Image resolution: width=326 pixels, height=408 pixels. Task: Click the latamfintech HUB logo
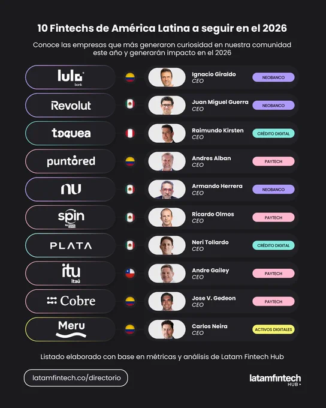[x=275, y=380]
